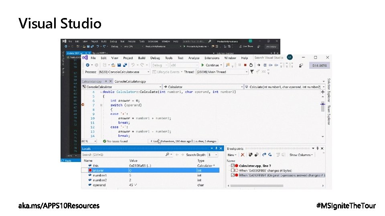Viewport: 385px width, 216px height.
Task: Open the Solution Explorer side tab
Action: 329,90
